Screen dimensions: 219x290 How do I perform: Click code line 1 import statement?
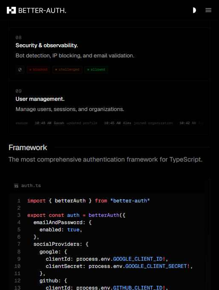point(88,201)
